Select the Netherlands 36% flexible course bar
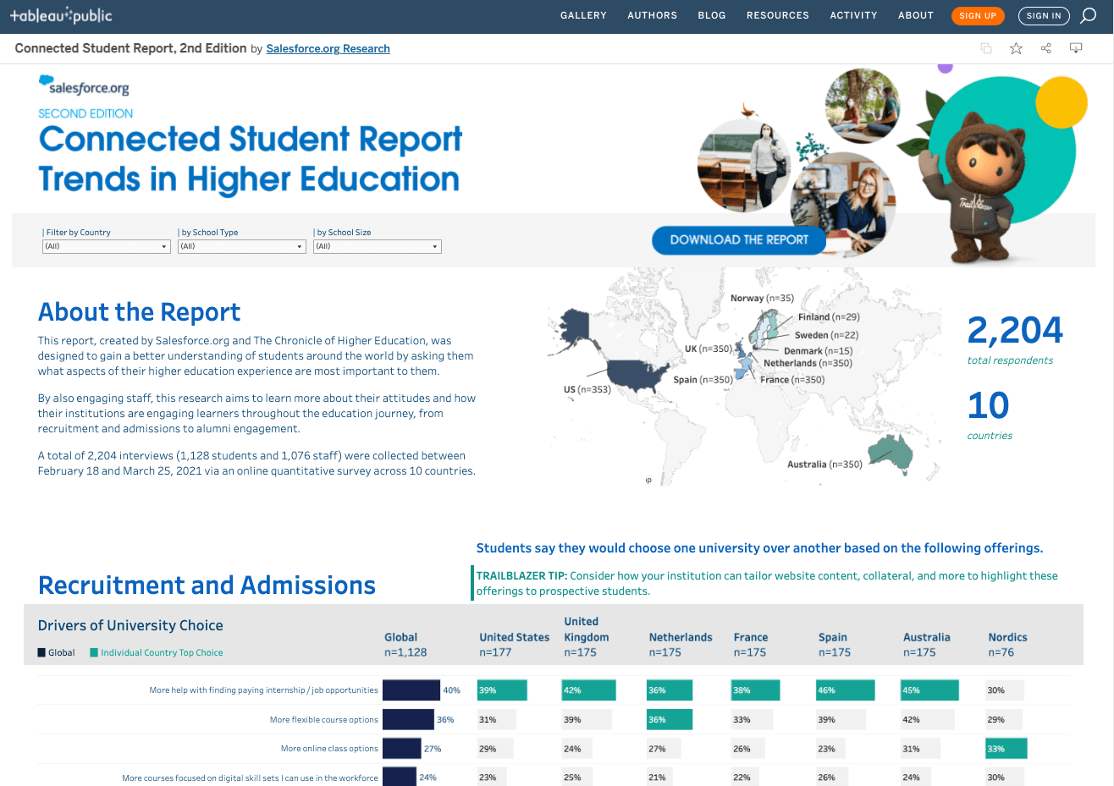Image resolution: width=1114 pixels, height=786 pixels. point(670,720)
